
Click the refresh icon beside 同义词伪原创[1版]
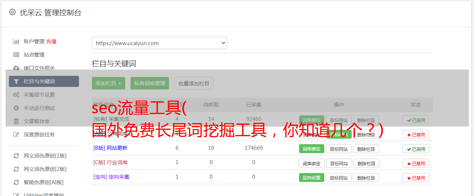[16, 156]
